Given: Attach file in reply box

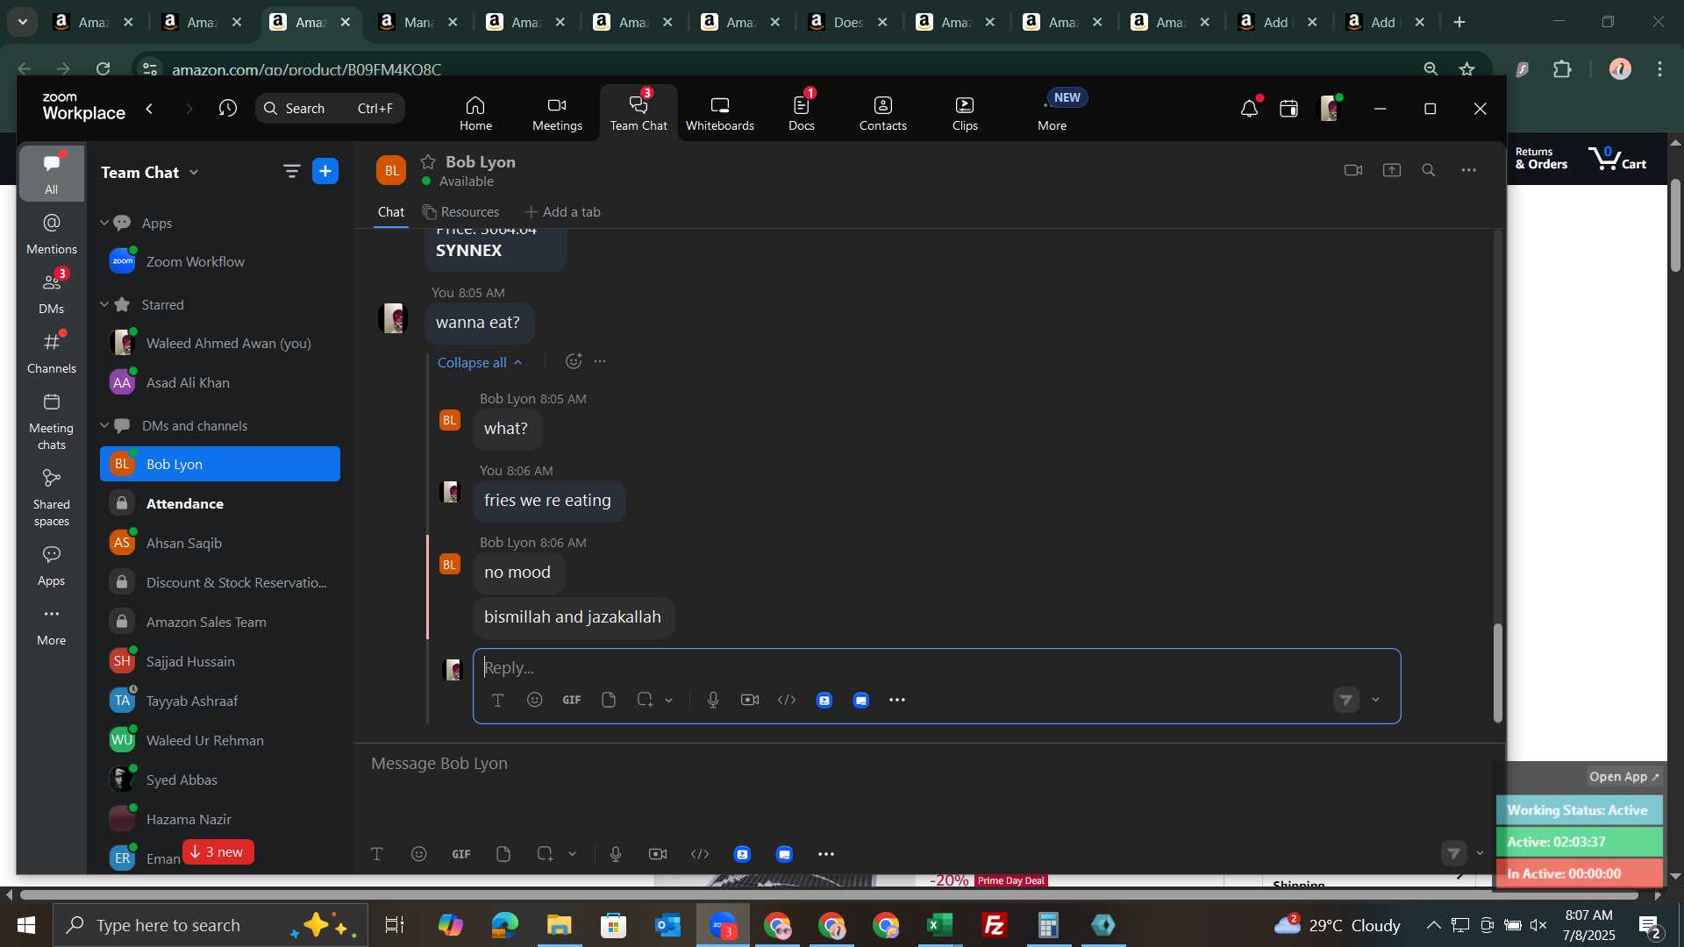Looking at the screenshot, I should coord(609,700).
